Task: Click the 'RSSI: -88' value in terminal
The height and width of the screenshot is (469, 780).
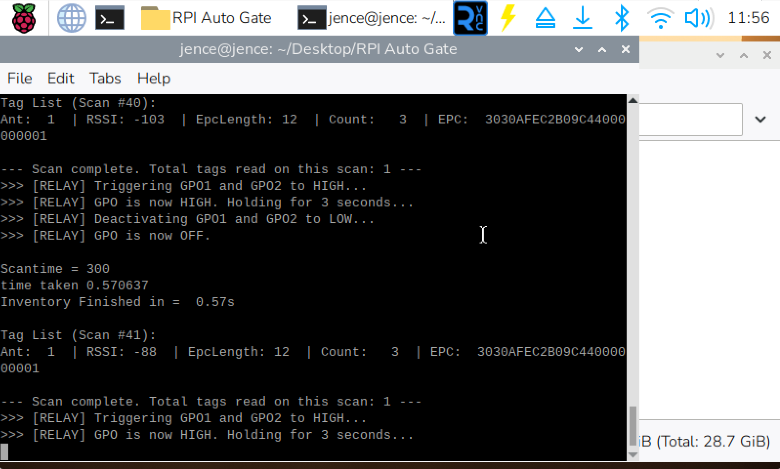Action: pos(122,352)
